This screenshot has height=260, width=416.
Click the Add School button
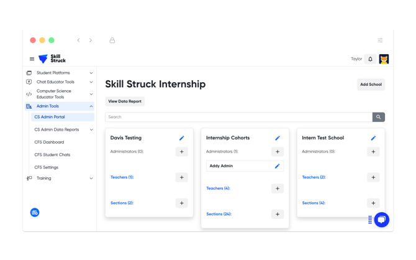[371, 85]
